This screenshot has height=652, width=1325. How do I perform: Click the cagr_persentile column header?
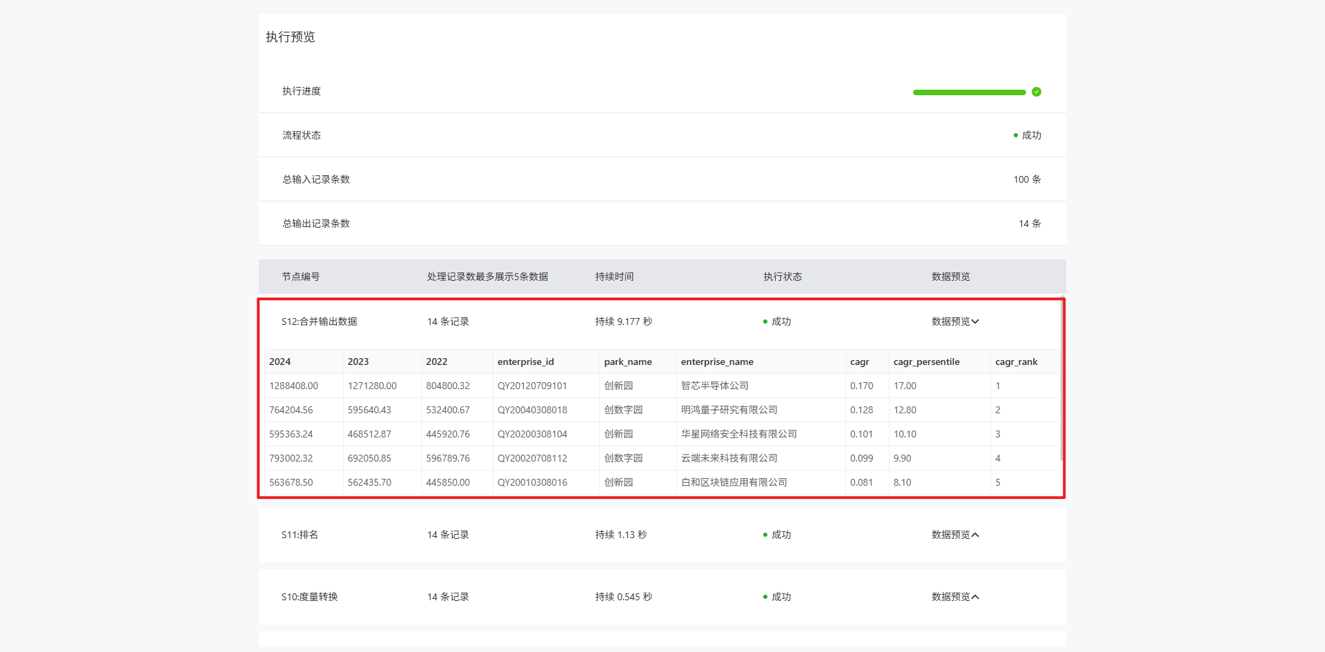pyautogui.click(x=926, y=362)
